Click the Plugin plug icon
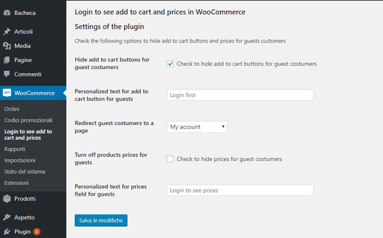Viewport: 383px width, 238px height. (x=7, y=231)
